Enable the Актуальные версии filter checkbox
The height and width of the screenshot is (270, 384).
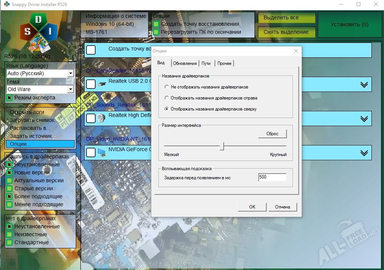[10, 180]
